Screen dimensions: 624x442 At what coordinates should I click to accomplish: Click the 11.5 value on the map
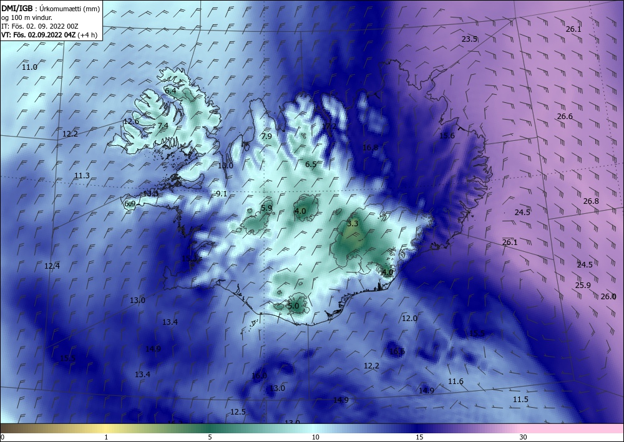520,399
